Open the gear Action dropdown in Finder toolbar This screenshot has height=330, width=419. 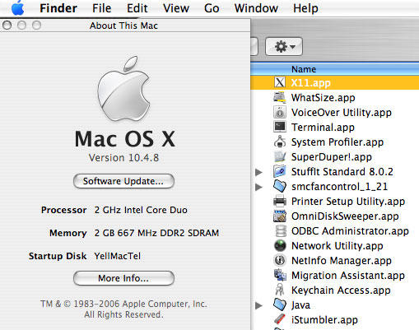(284, 46)
